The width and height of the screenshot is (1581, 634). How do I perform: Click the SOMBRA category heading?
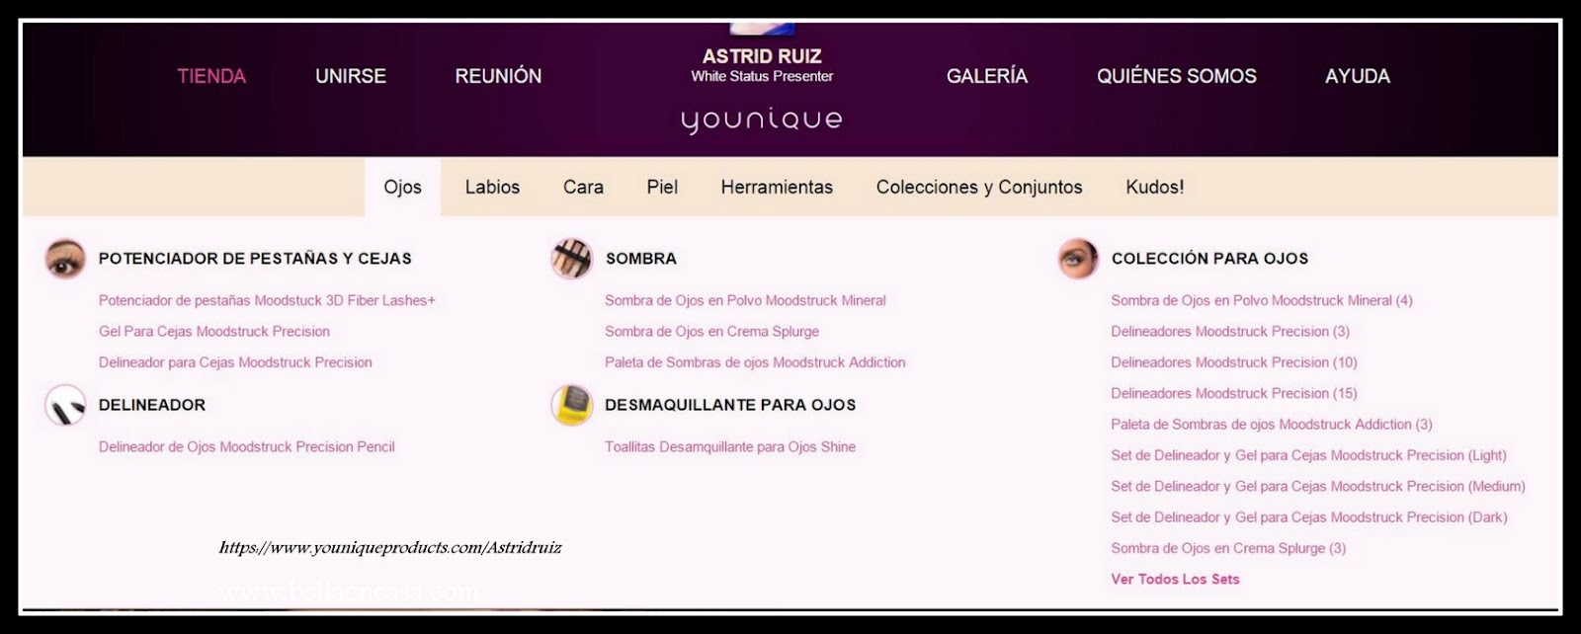tap(641, 259)
